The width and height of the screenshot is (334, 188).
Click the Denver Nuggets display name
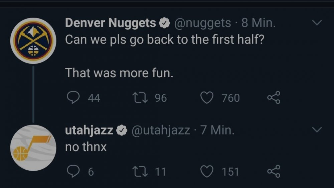(x=110, y=23)
